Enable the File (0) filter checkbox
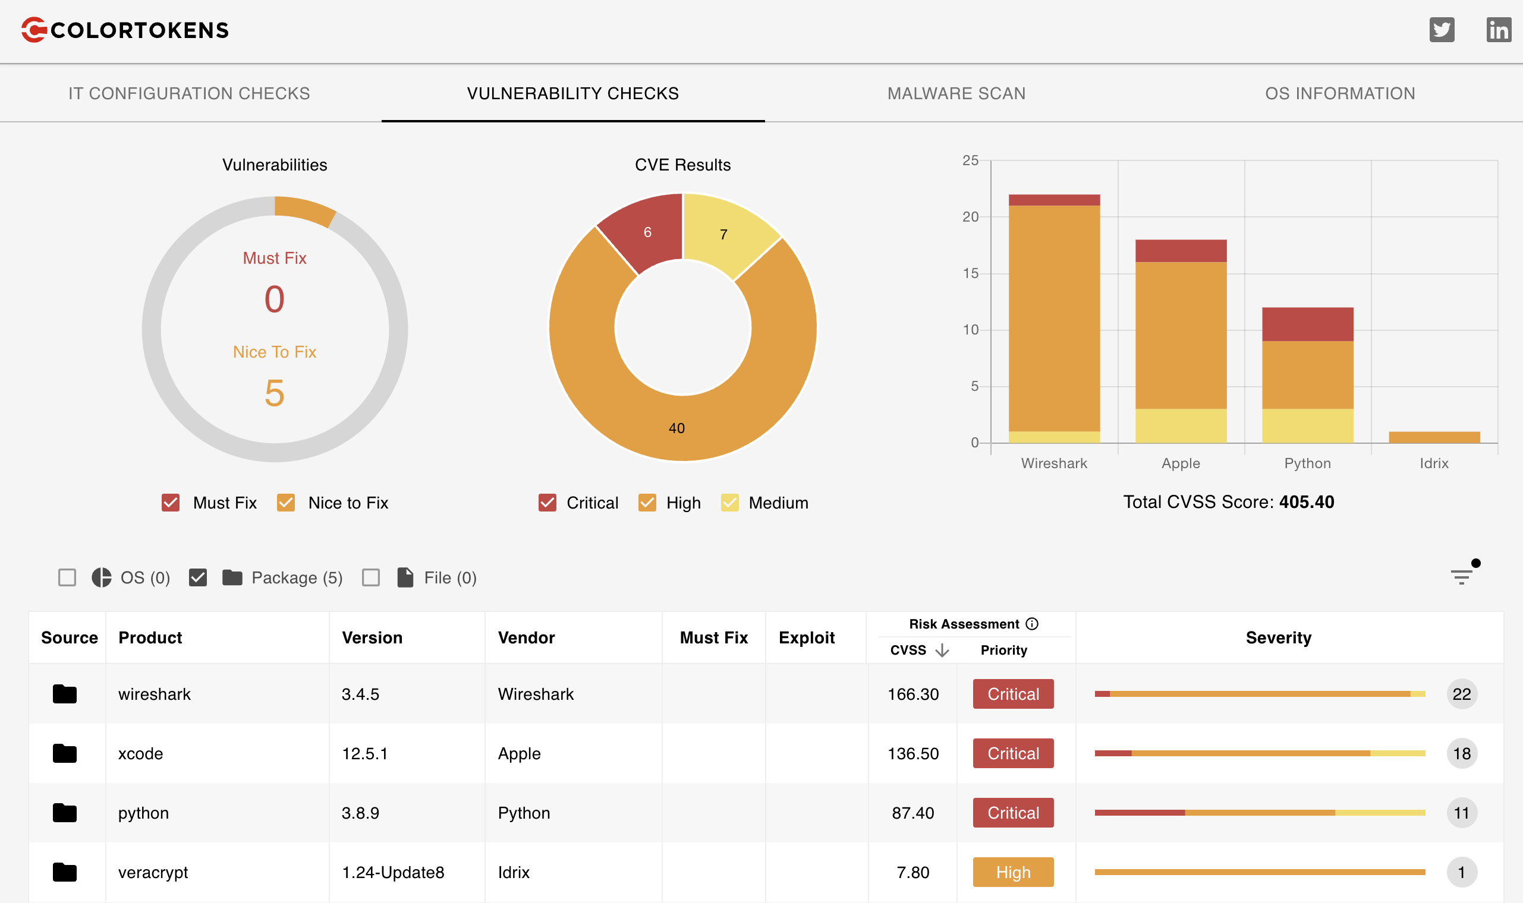This screenshot has width=1523, height=903. 371,577
